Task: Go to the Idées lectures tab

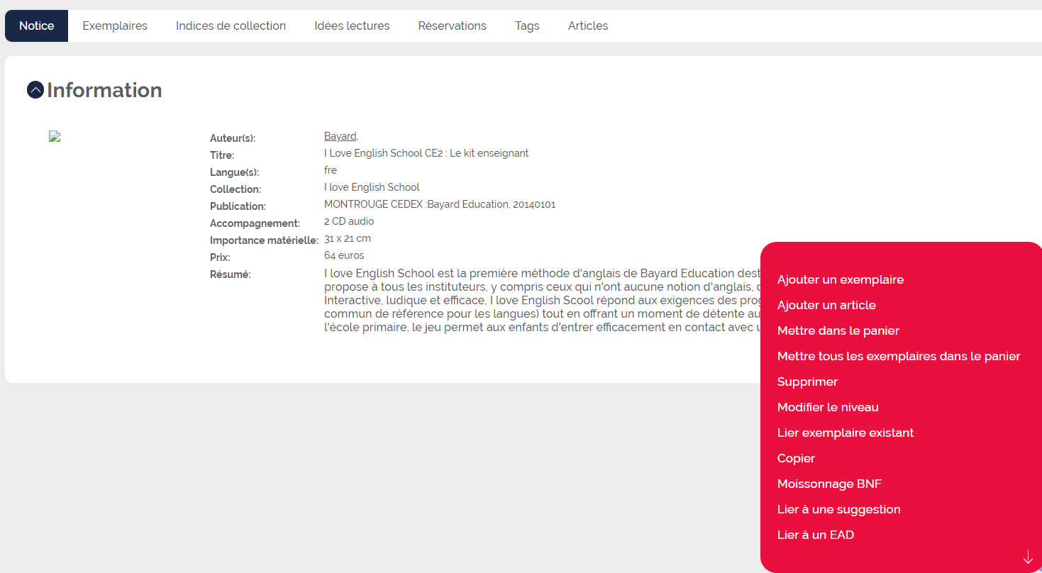Action: tap(352, 26)
